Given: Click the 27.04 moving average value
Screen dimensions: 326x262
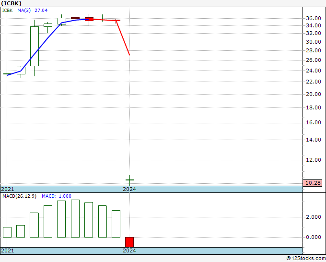Looking at the screenshot, I should click(41, 11).
